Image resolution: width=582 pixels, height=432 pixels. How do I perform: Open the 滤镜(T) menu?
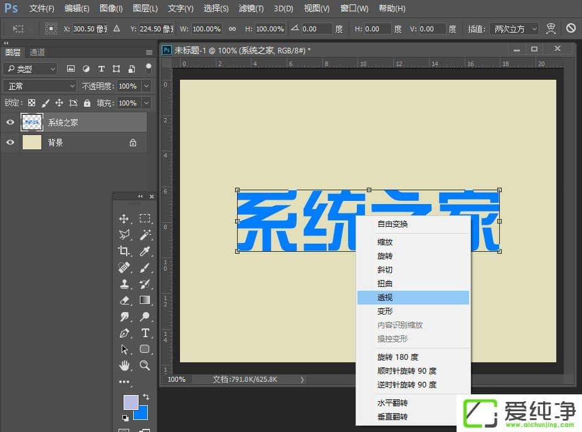(251, 9)
